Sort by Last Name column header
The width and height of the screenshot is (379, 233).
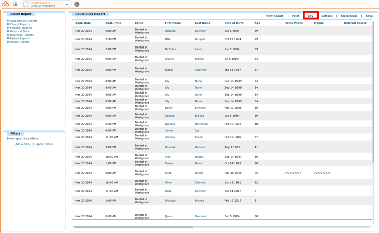[202, 23]
